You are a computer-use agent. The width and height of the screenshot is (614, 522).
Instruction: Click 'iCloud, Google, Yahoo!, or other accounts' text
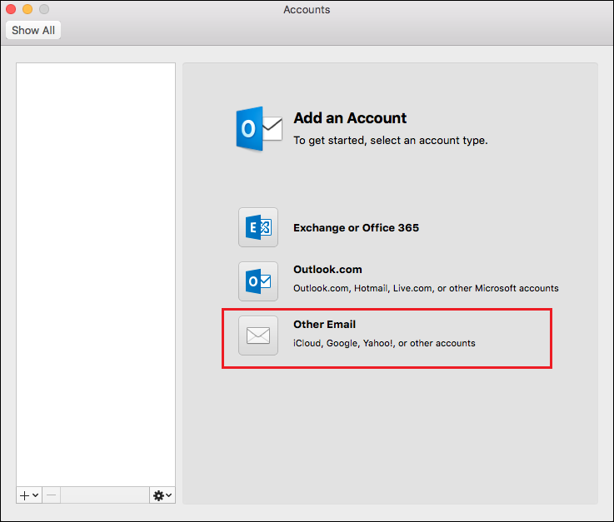click(384, 343)
